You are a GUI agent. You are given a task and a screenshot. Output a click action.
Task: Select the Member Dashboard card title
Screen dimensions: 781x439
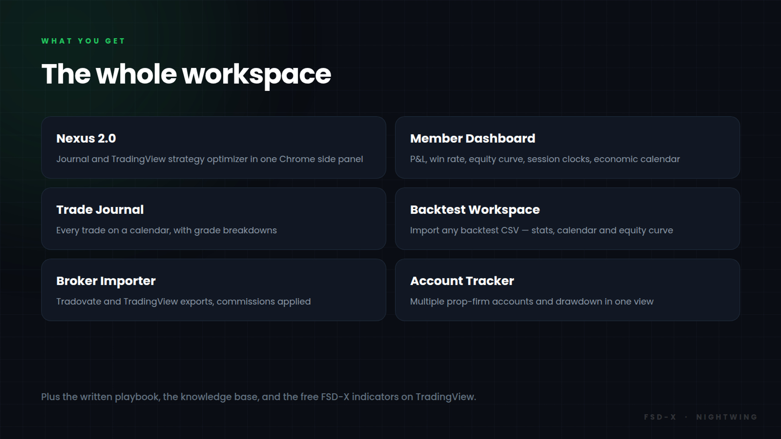[x=473, y=138]
